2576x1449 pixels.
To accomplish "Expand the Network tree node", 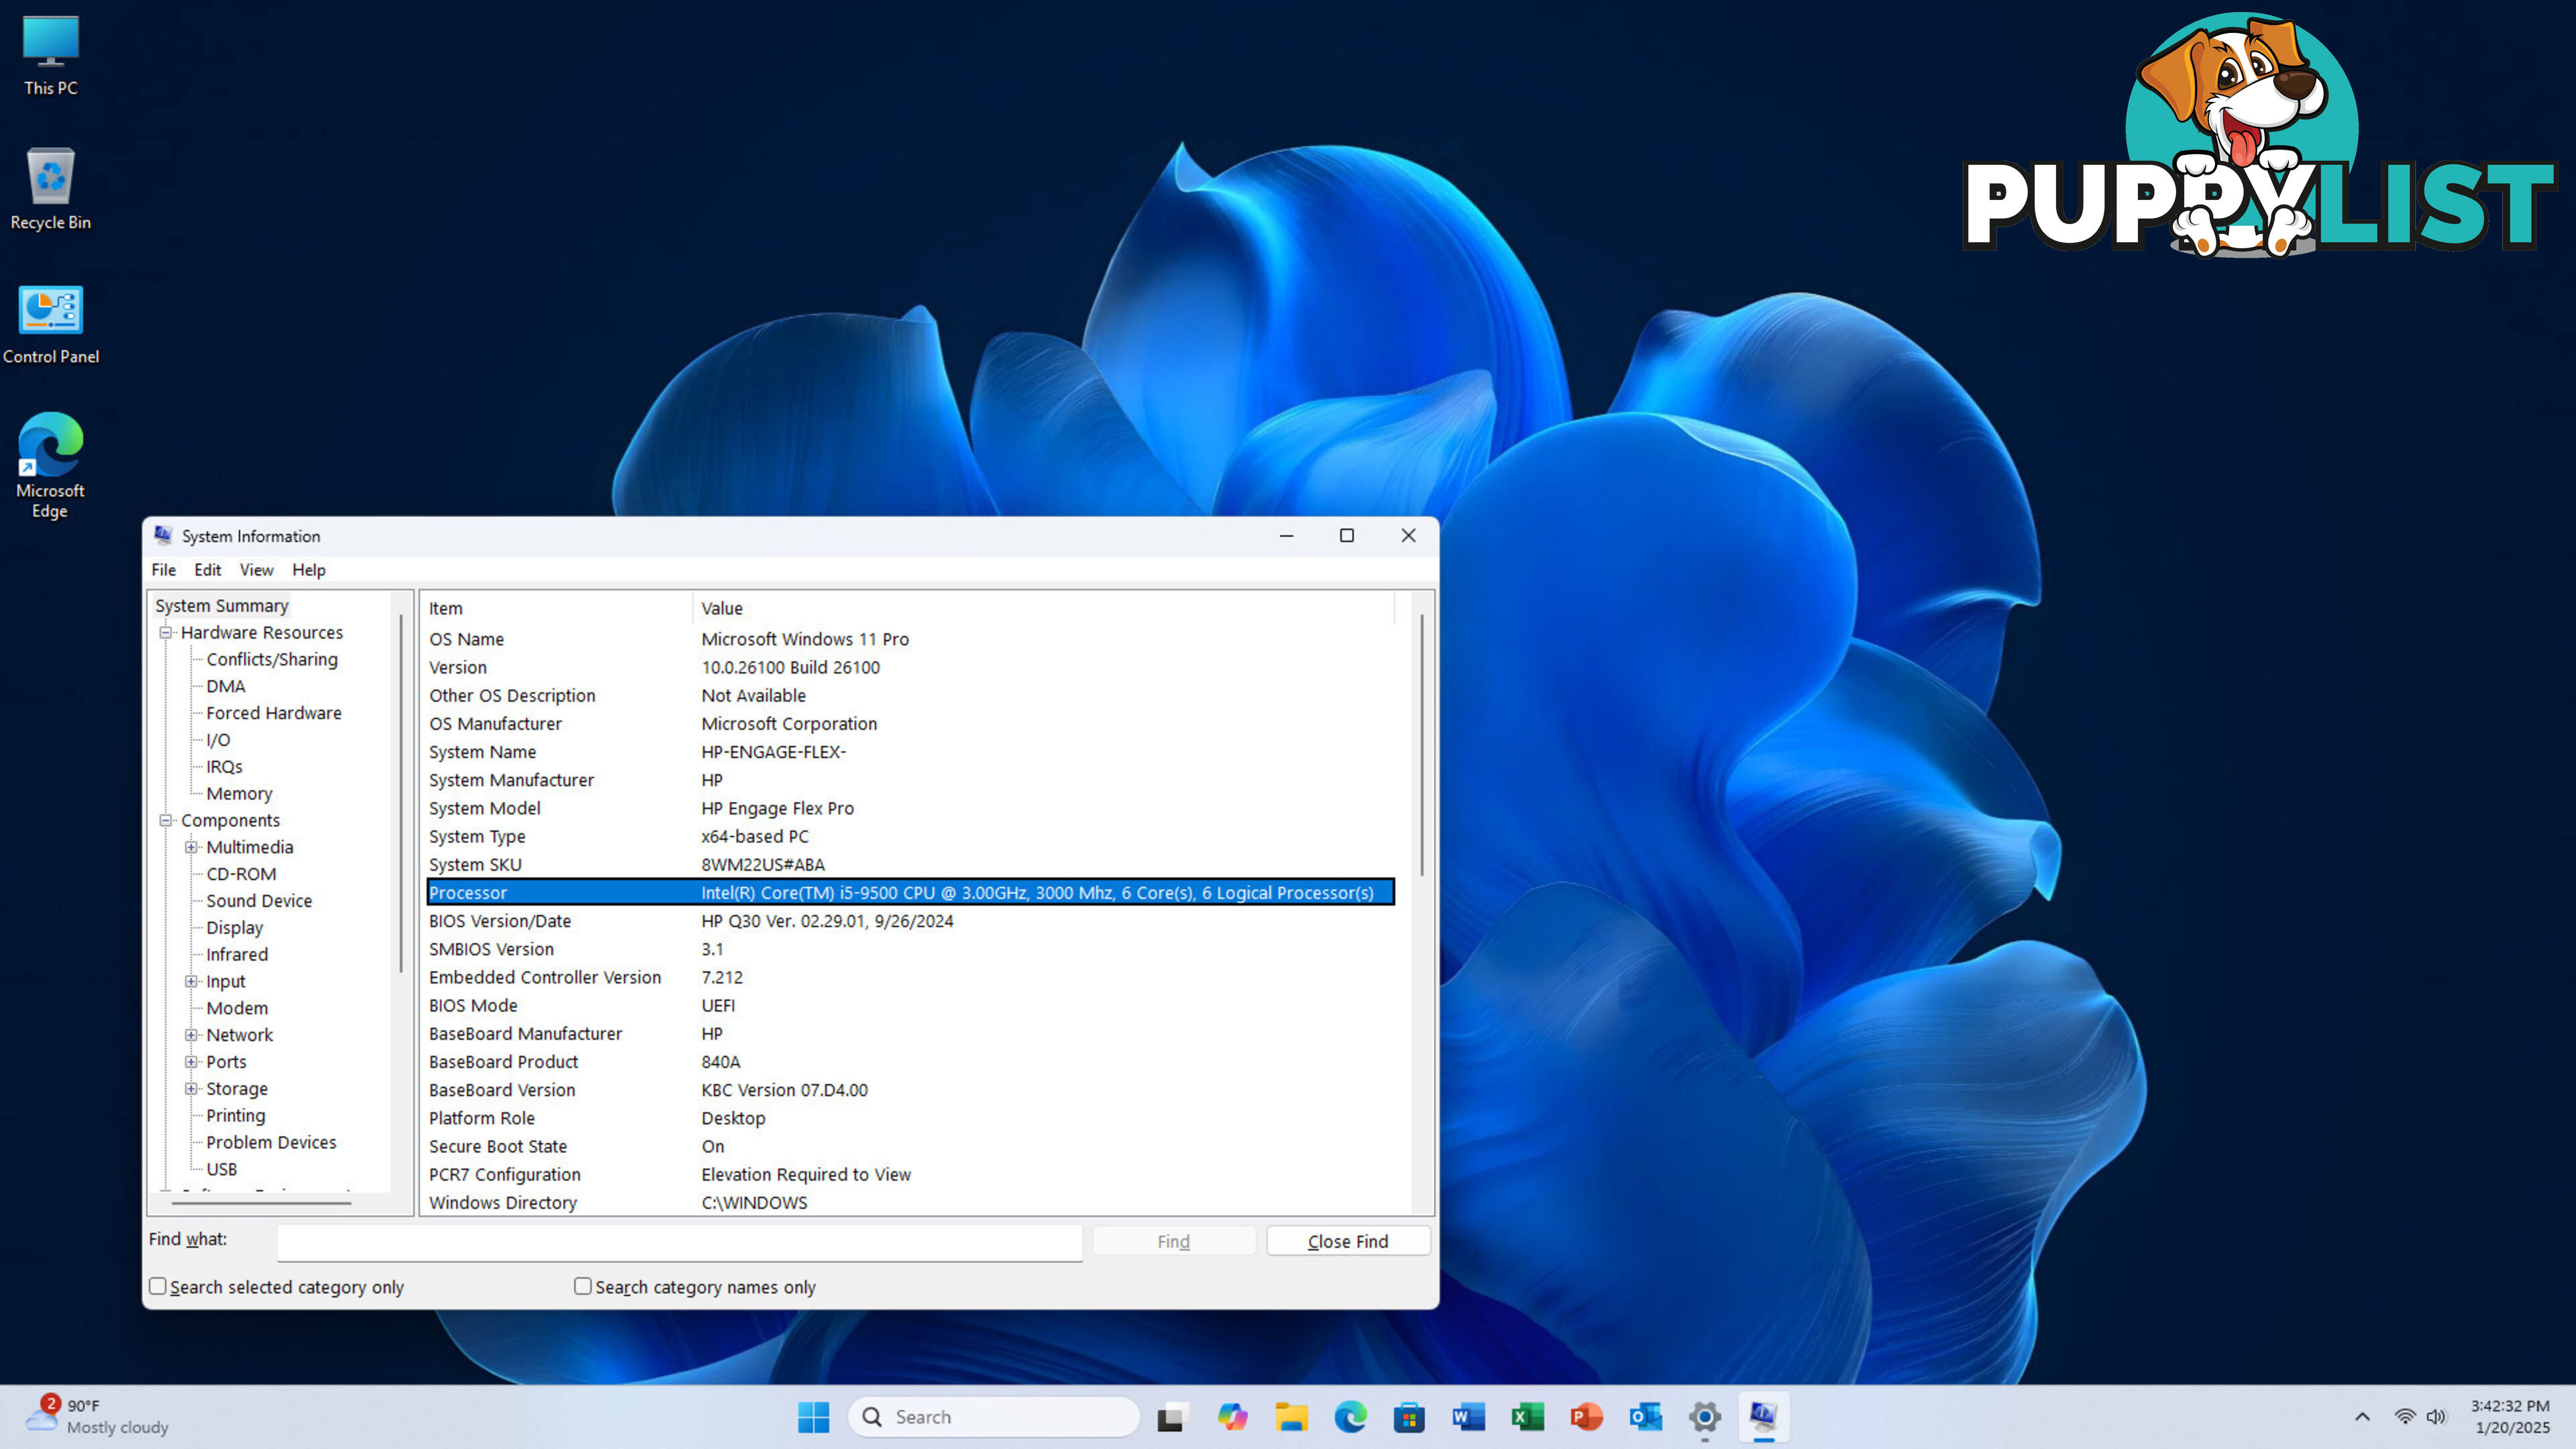I will [x=191, y=1035].
